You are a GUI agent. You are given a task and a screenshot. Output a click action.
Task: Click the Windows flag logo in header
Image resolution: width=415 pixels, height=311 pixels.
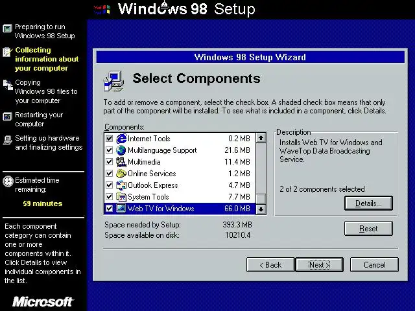click(102, 10)
